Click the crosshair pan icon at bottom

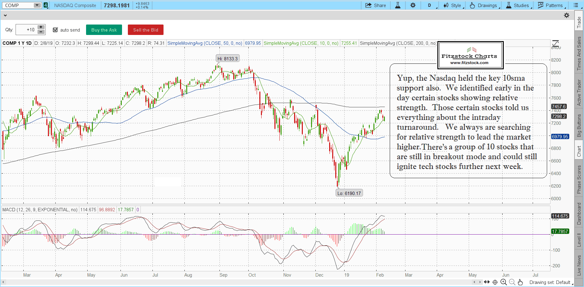(495, 282)
